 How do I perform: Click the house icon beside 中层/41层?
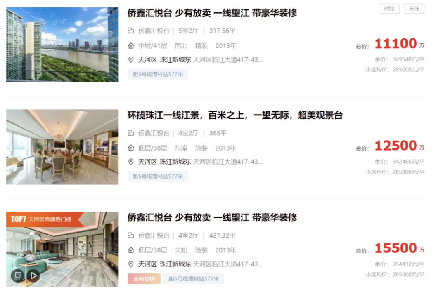pyautogui.click(x=131, y=45)
